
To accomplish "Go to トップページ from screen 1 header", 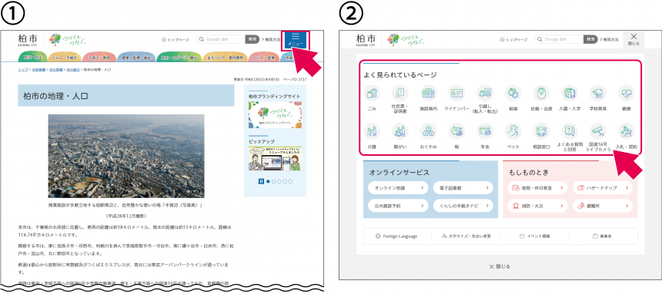I will [176, 40].
